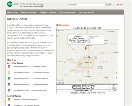
Task: Click the Search button
Action: tap(109, 5)
